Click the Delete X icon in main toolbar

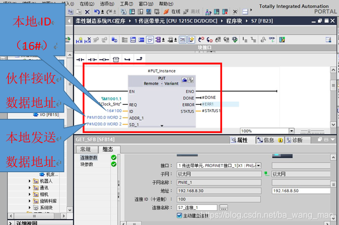[x=87, y=12]
